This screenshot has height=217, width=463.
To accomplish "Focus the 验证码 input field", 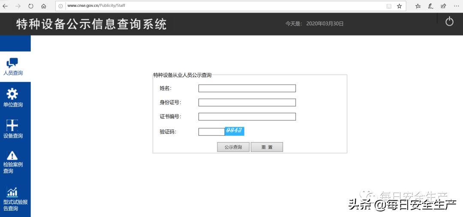I will (x=211, y=132).
